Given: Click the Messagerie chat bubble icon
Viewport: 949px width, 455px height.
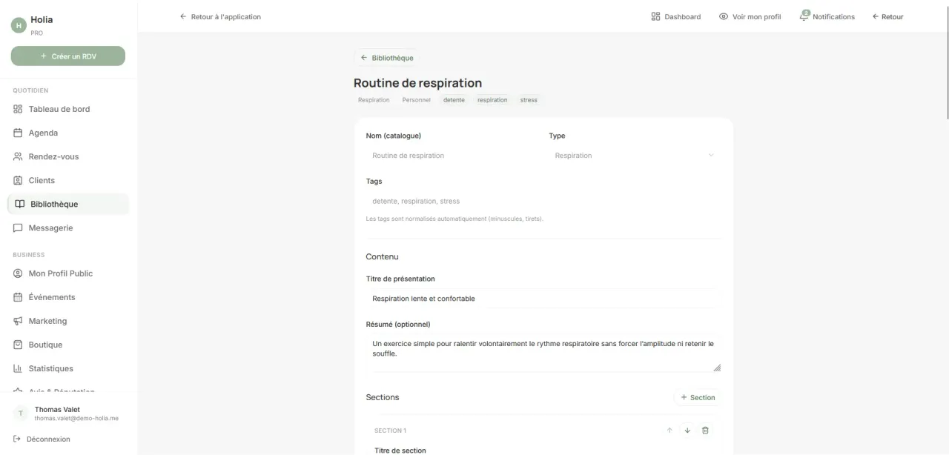Looking at the screenshot, I should point(19,227).
